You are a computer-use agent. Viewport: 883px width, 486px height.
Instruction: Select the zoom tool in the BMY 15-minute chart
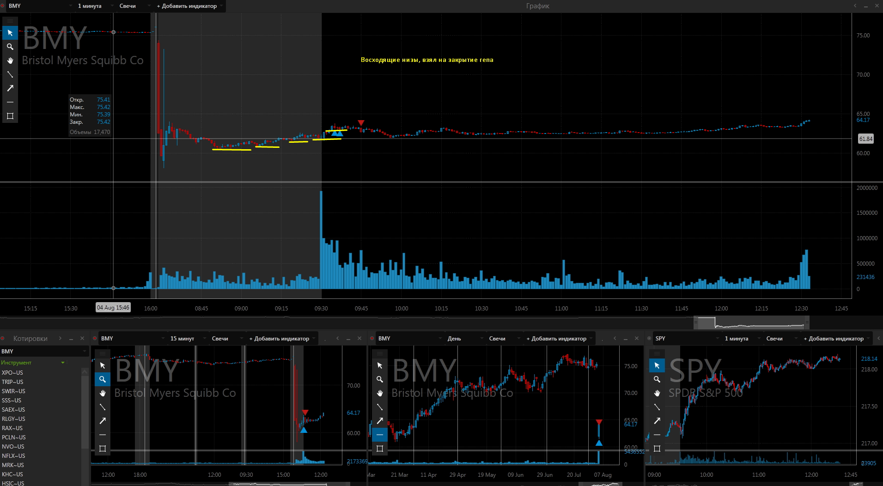click(x=103, y=379)
